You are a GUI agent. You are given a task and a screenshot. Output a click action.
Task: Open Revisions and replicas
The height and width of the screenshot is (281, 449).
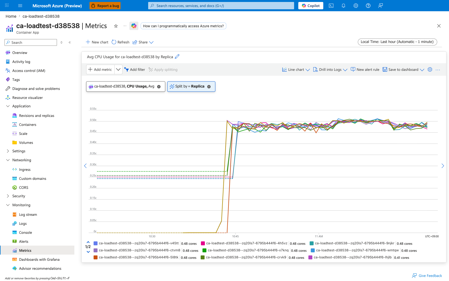36,116
